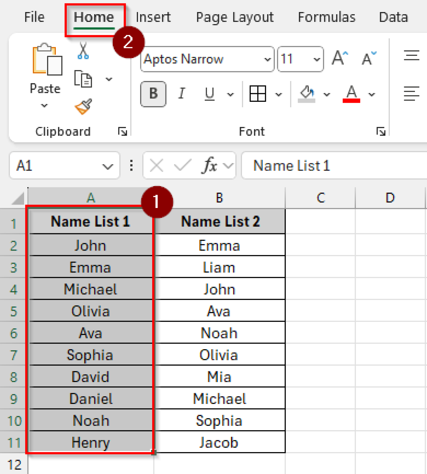Open the Clipboard dialog launcher
This screenshot has height=474, width=427.
point(123,131)
